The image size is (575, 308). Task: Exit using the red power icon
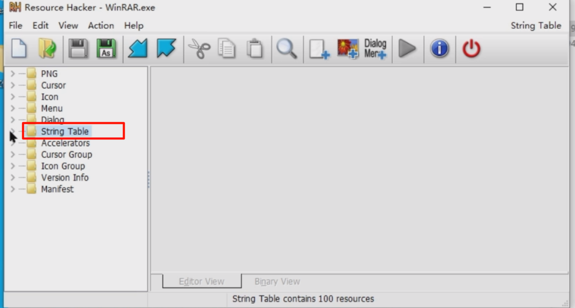tap(471, 48)
